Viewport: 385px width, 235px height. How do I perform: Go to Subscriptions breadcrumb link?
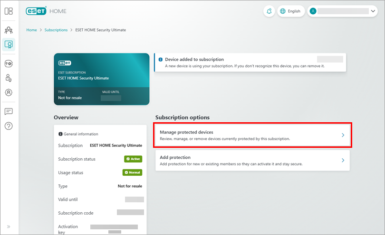coord(56,30)
